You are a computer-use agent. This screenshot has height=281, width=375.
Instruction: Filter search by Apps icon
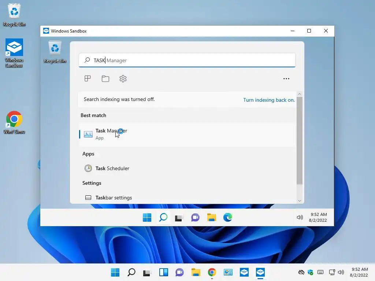[88, 79]
